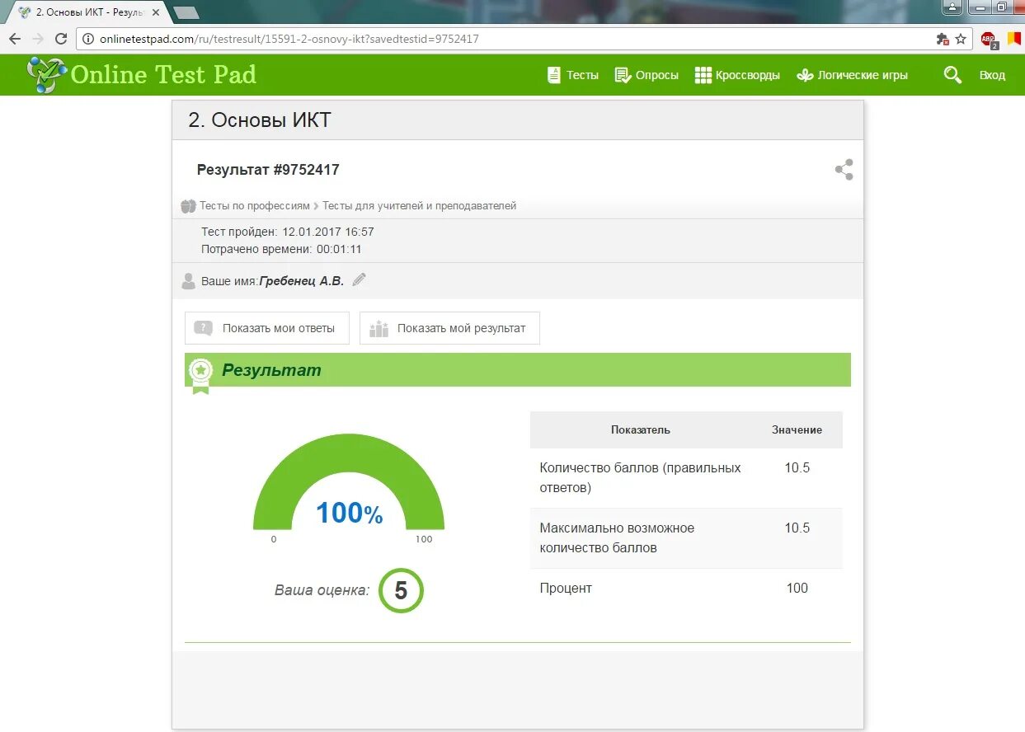
Task: Click the Online Test Pad logo
Action: [x=142, y=75]
